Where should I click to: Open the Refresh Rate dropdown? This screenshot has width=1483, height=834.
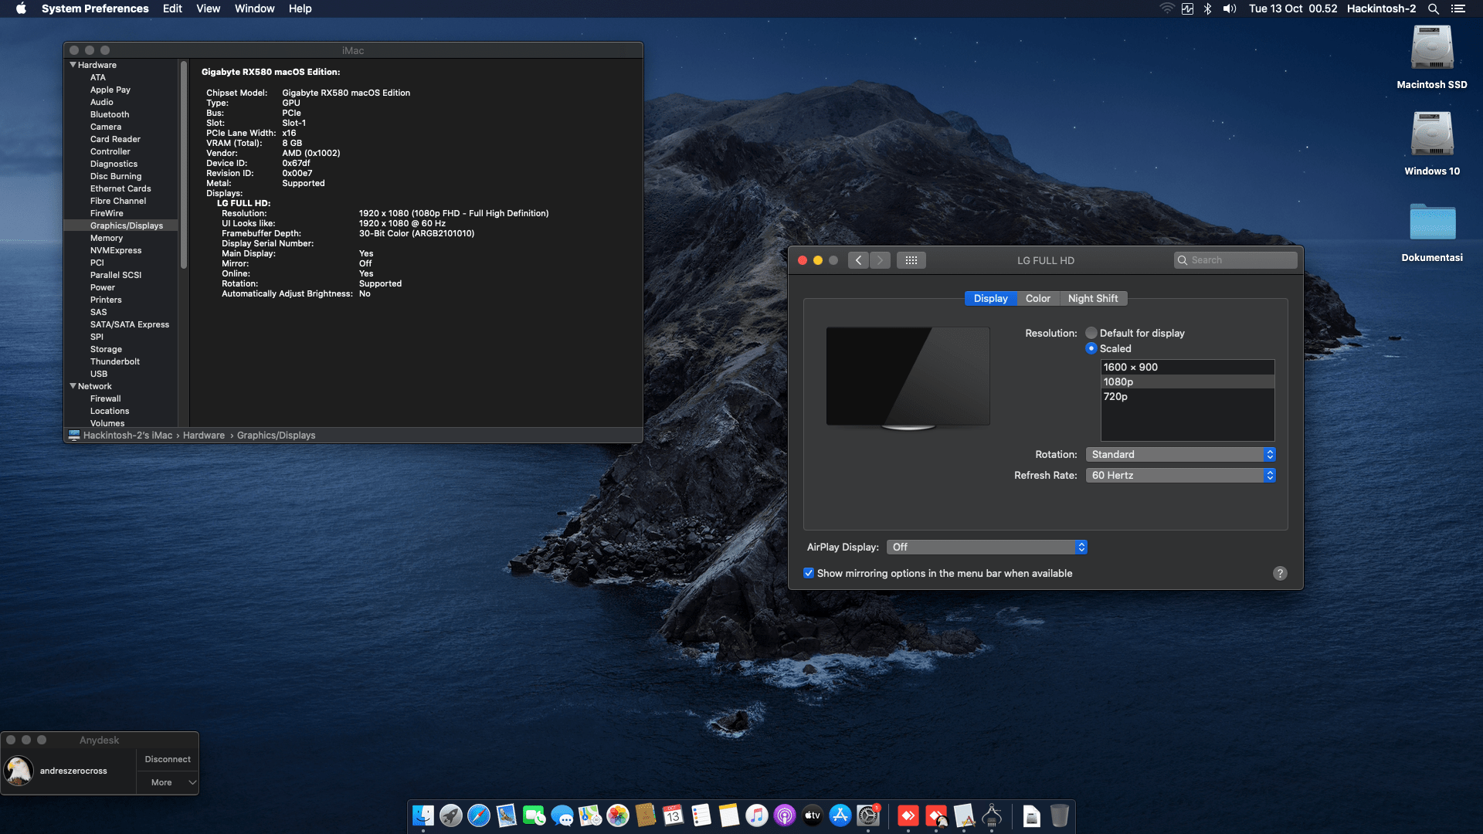point(1180,475)
